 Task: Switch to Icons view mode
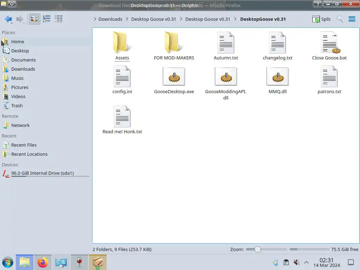click(x=34, y=19)
